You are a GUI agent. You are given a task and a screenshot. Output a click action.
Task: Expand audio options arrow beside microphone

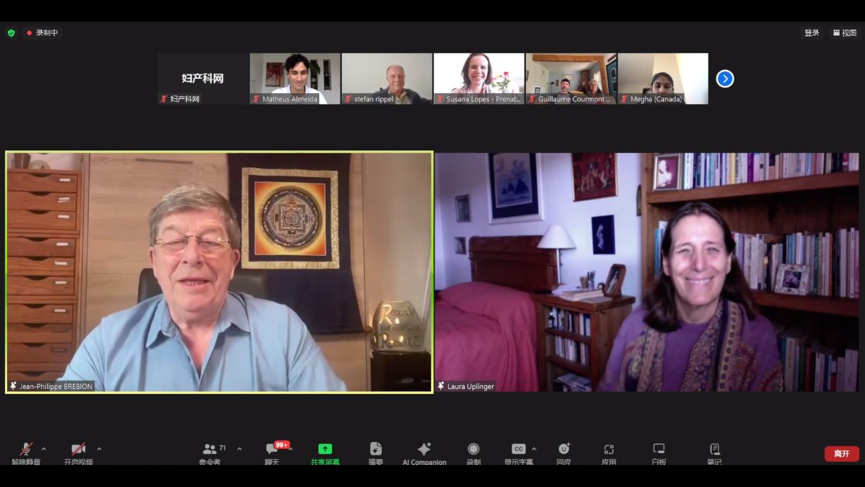pos(44,449)
